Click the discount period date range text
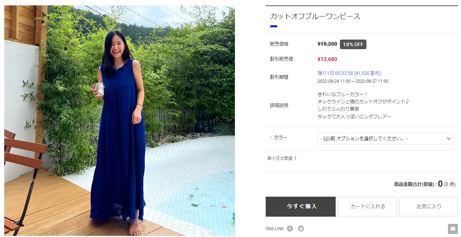This screenshot has width=461, height=237. click(353, 81)
